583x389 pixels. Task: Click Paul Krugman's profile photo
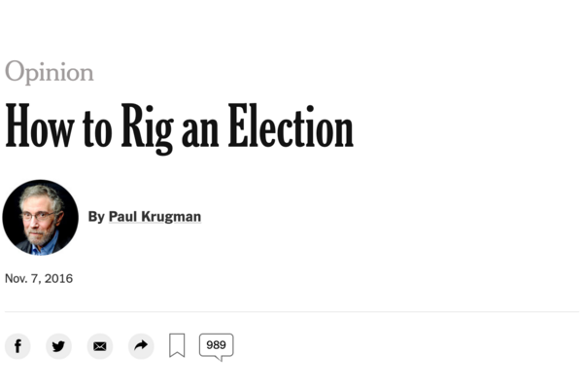40,217
